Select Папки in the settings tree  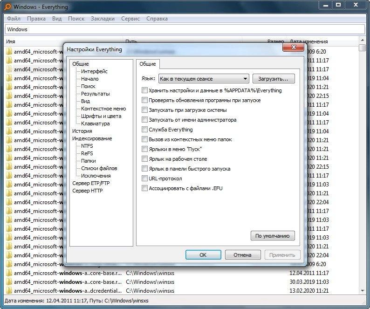coord(88,161)
